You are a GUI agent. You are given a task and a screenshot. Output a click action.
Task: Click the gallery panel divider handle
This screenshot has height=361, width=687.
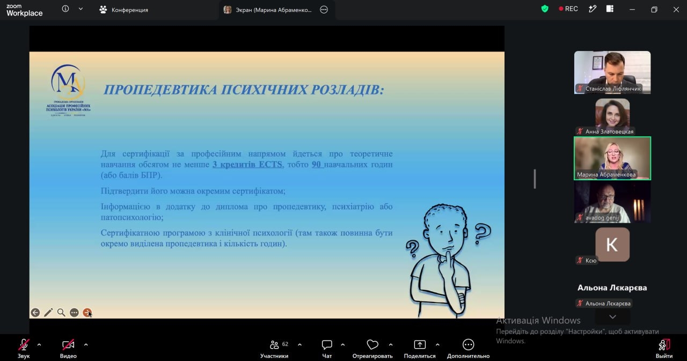tap(535, 179)
